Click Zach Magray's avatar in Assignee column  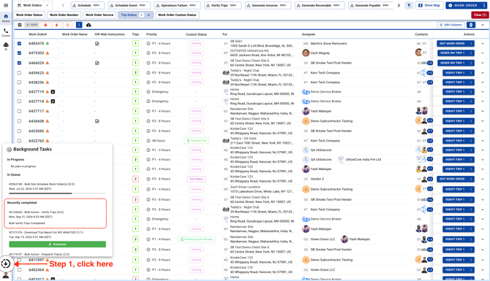[x=306, y=53]
